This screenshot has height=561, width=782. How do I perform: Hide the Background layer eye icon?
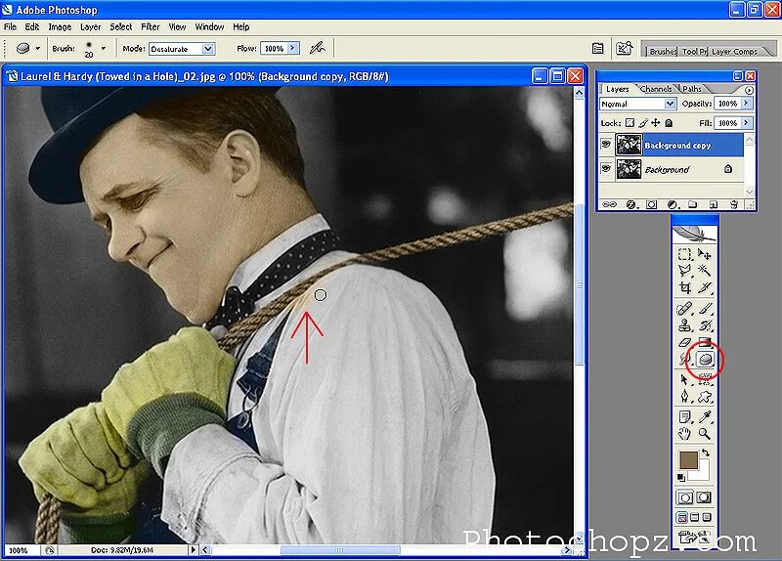606,168
